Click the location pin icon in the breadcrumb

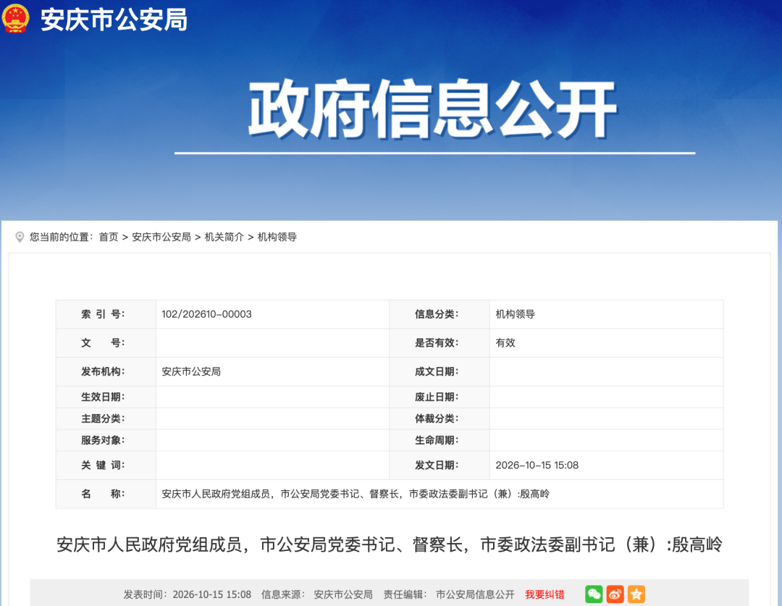[20, 237]
